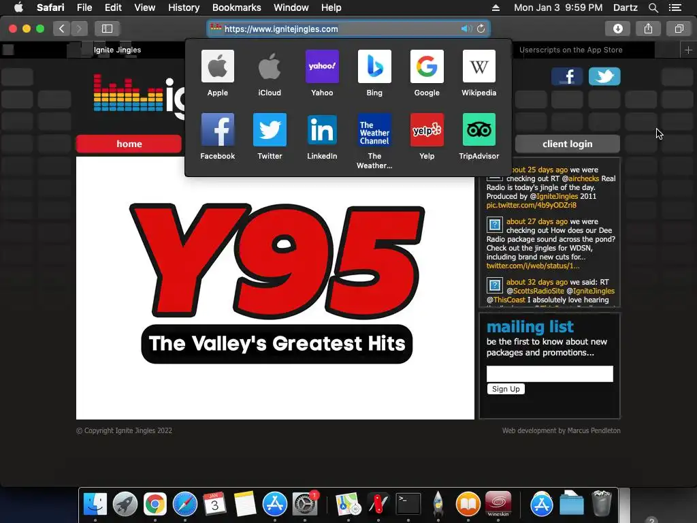Open Spotlight search in menu bar
Screen dimensions: 697x523
653,7
